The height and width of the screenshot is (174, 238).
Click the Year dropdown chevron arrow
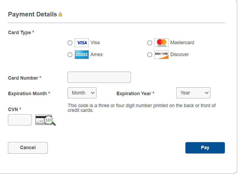(206, 93)
